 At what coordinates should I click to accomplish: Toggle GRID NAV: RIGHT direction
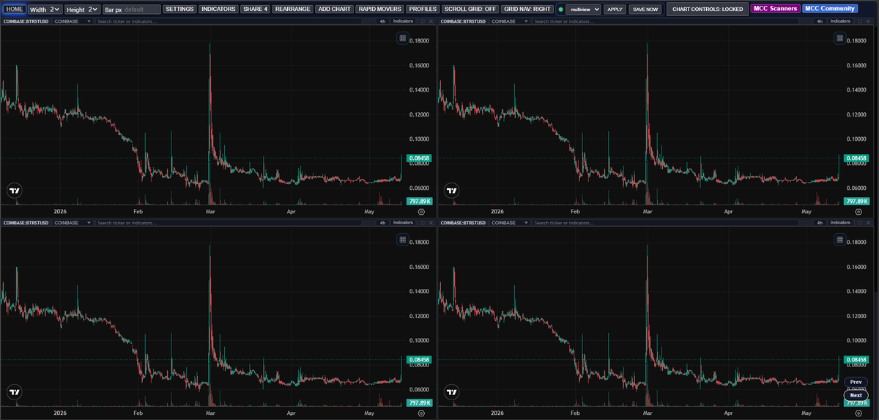(527, 10)
